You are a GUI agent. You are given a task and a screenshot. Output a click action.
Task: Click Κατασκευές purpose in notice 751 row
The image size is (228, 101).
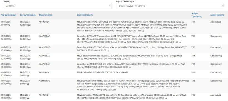(x=216, y=36)
